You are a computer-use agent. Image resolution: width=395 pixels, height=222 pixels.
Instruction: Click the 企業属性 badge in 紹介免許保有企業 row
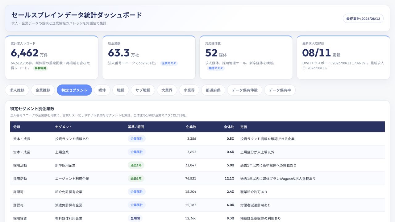tap(137, 192)
